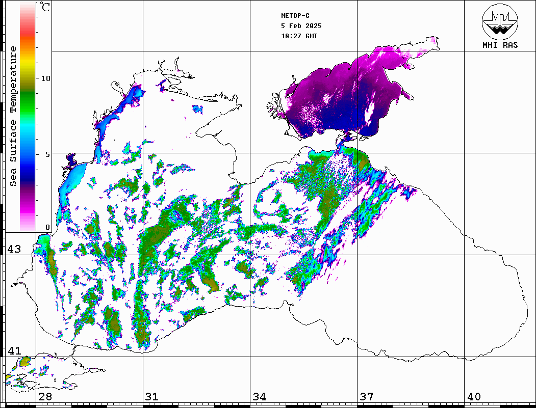Click the MHI RAS logo emblem
Viewport: 536px width, 408px height.
[500, 21]
